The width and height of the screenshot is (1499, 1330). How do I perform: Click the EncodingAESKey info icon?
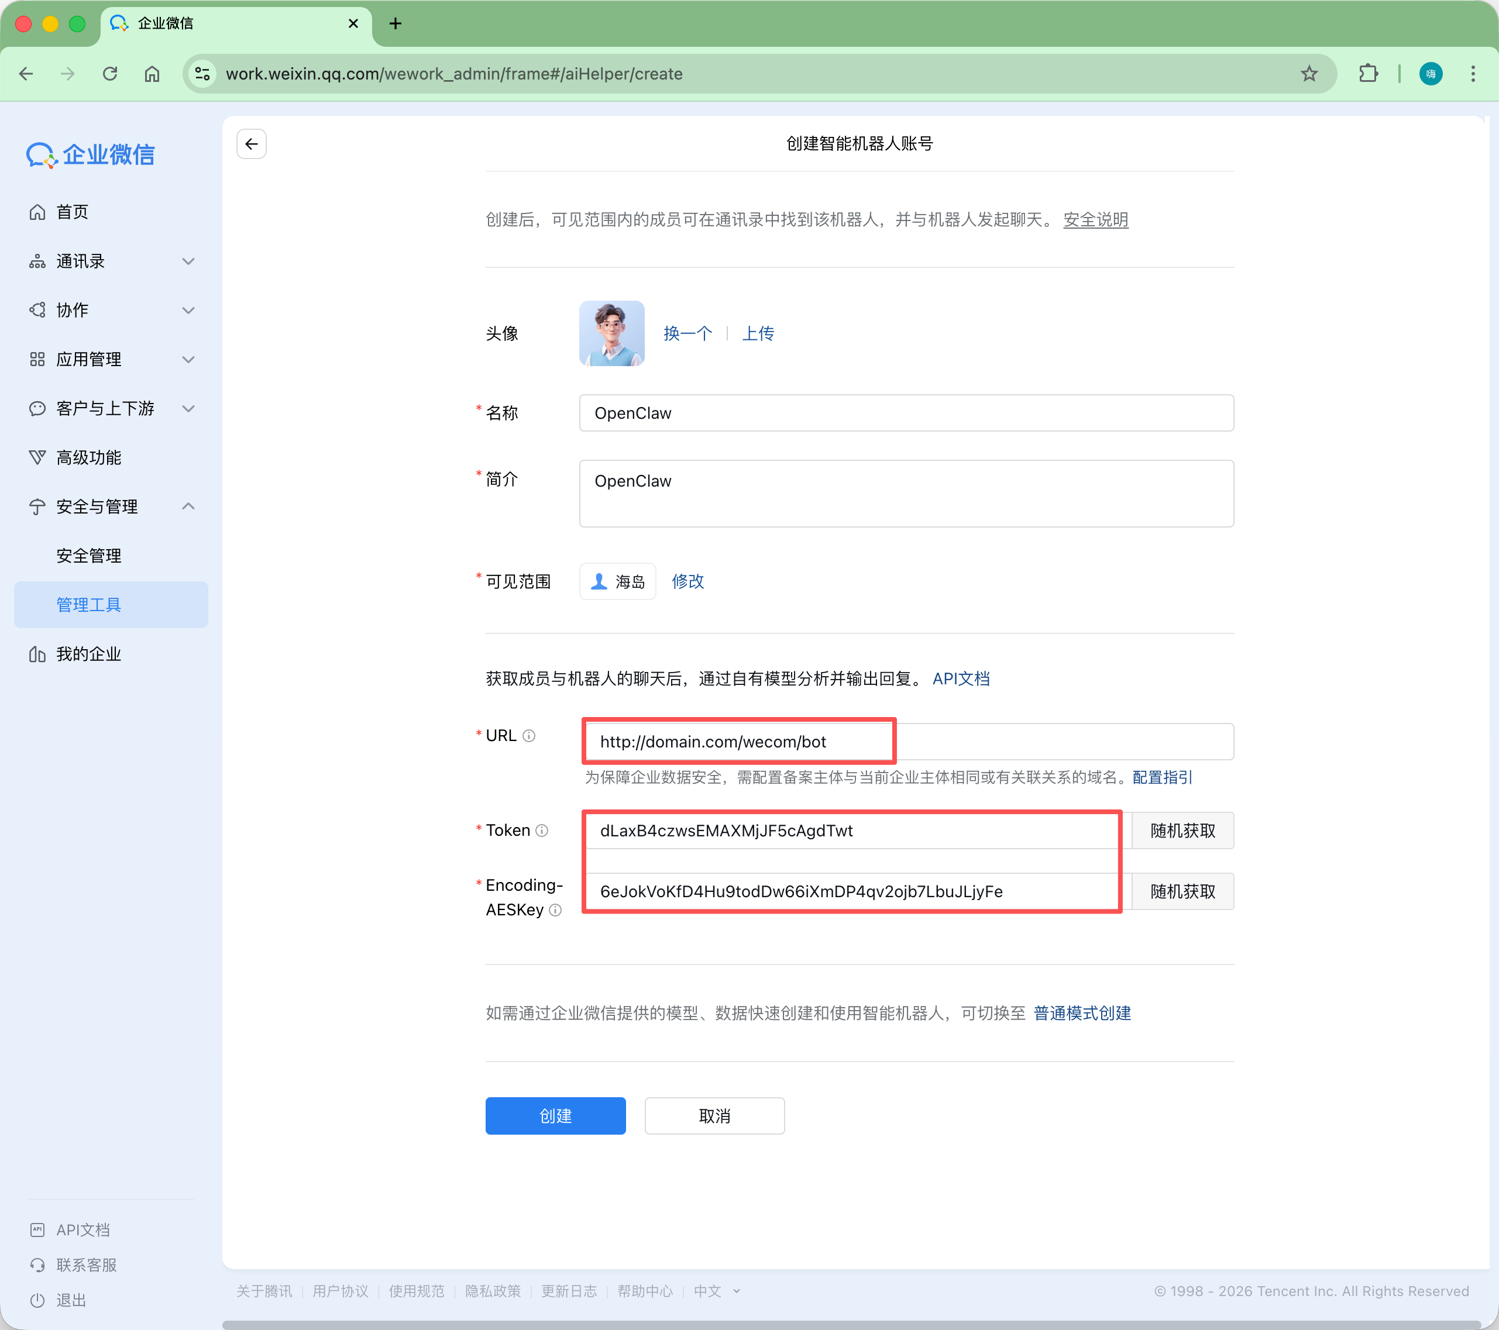point(555,910)
